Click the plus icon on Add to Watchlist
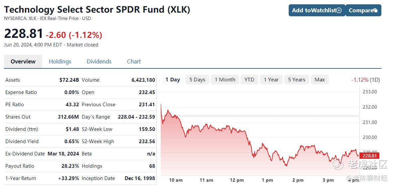This screenshot has width=395, height=187. pos(339,10)
